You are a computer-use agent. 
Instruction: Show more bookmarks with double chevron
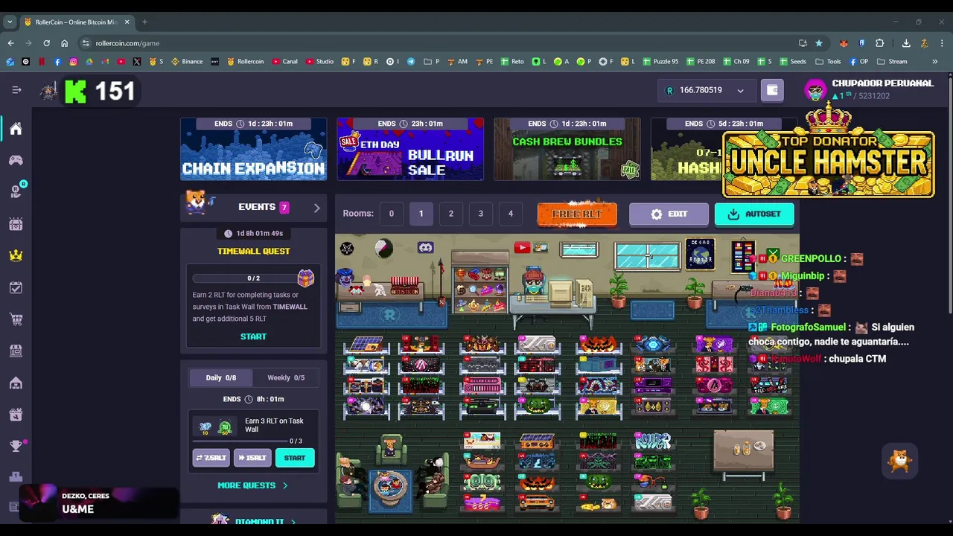934,62
